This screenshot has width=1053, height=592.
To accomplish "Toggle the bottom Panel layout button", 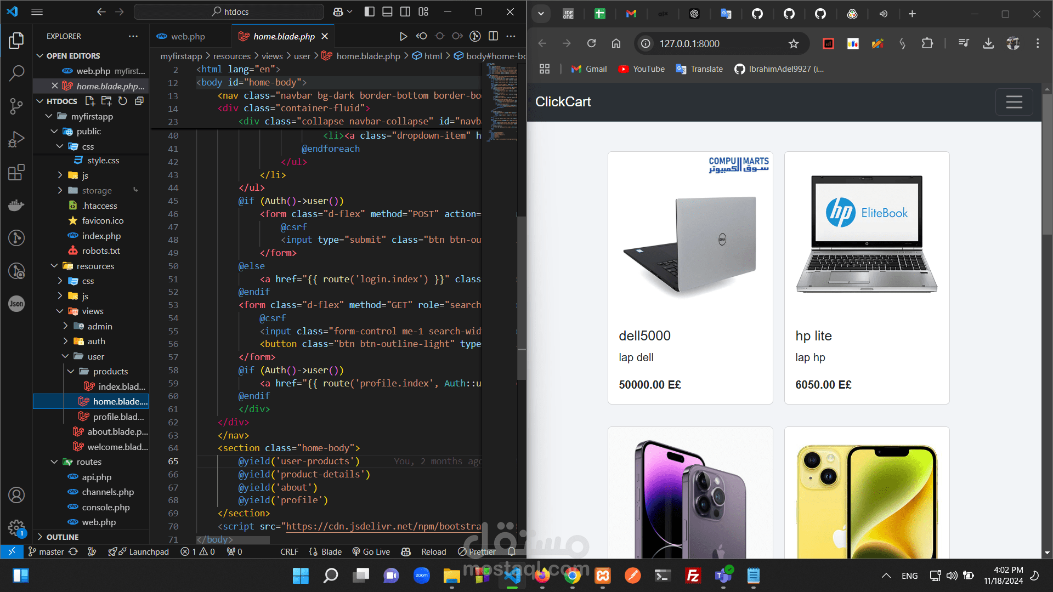I will click(x=387, y=12).
